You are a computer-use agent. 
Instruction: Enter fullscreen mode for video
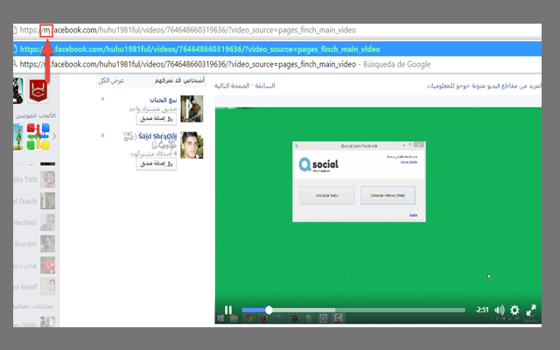(x=530, y=310)
